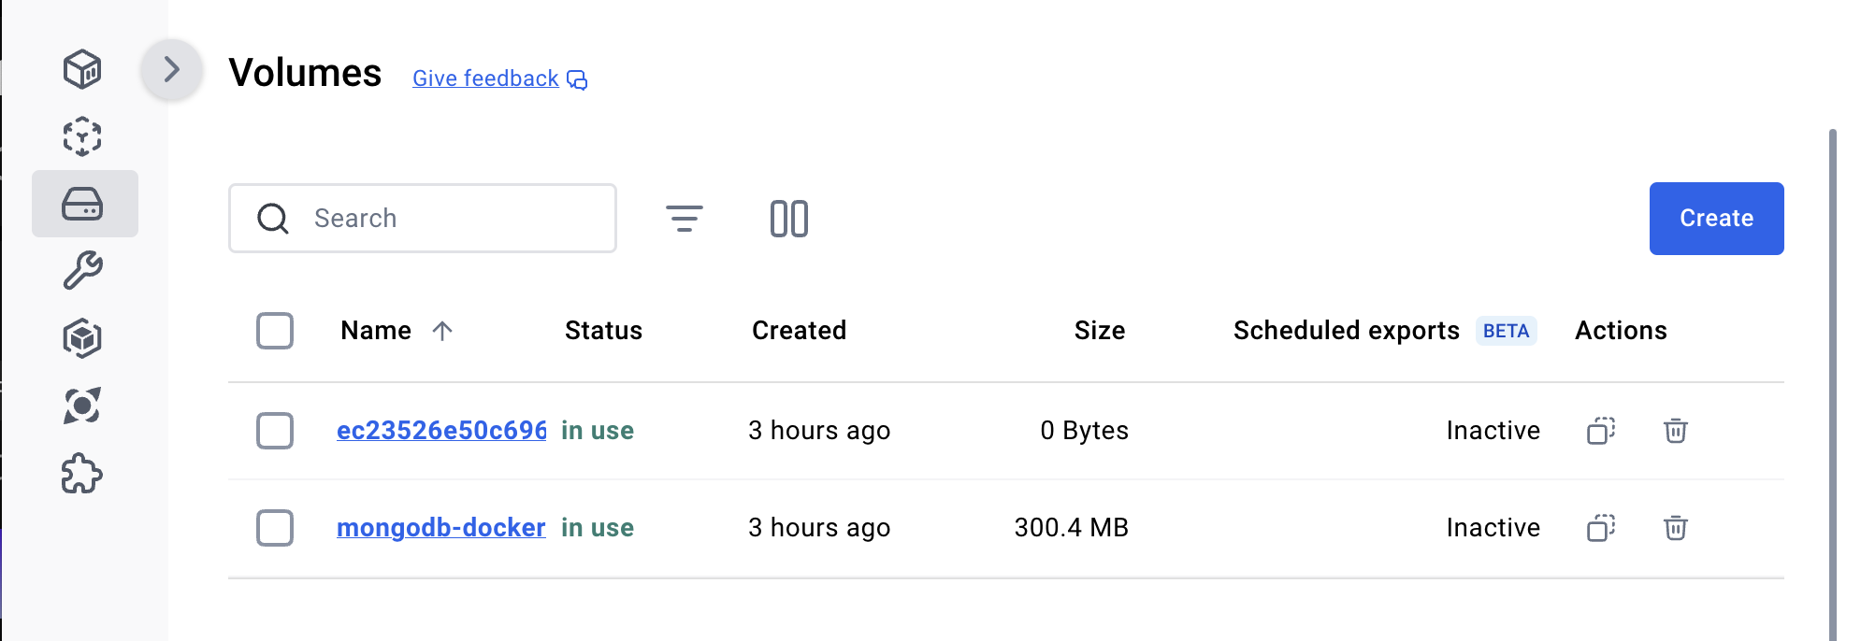Open the Extensions puzzle icon

[x=82, y=474]
